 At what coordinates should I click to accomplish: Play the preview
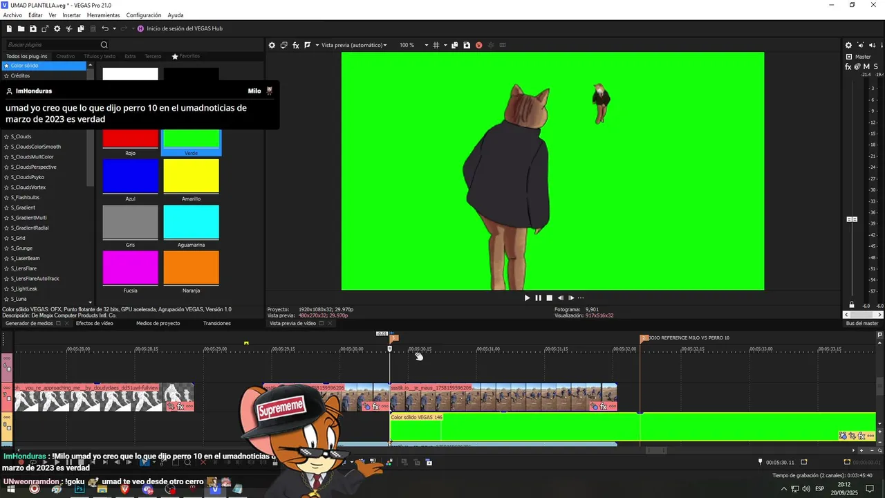click(527, 298)
